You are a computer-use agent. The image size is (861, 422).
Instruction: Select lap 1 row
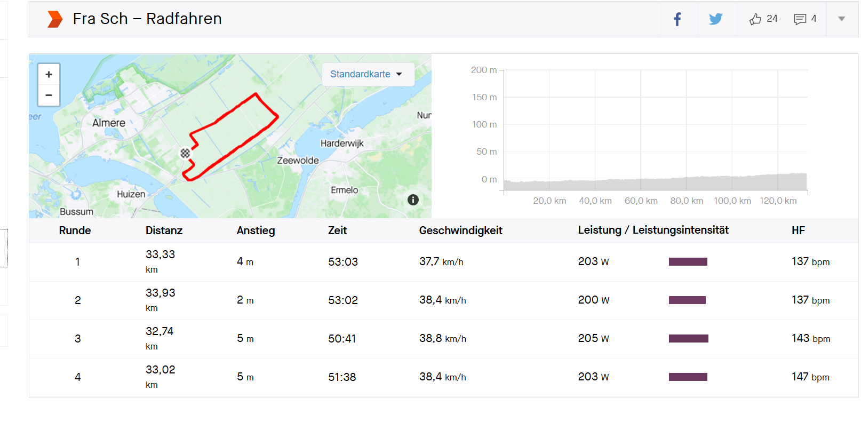pos(77,262)
